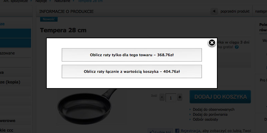
Task: Select 'Dodaj do obserwowanych' link
Action: 214,109
